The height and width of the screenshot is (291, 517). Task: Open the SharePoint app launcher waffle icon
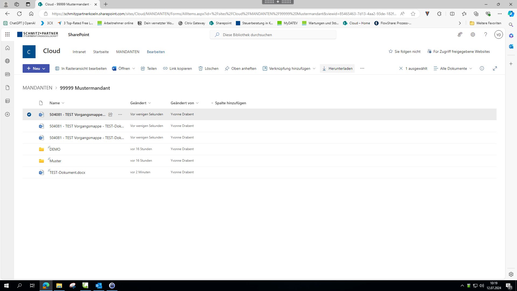(x=7, y=34)
